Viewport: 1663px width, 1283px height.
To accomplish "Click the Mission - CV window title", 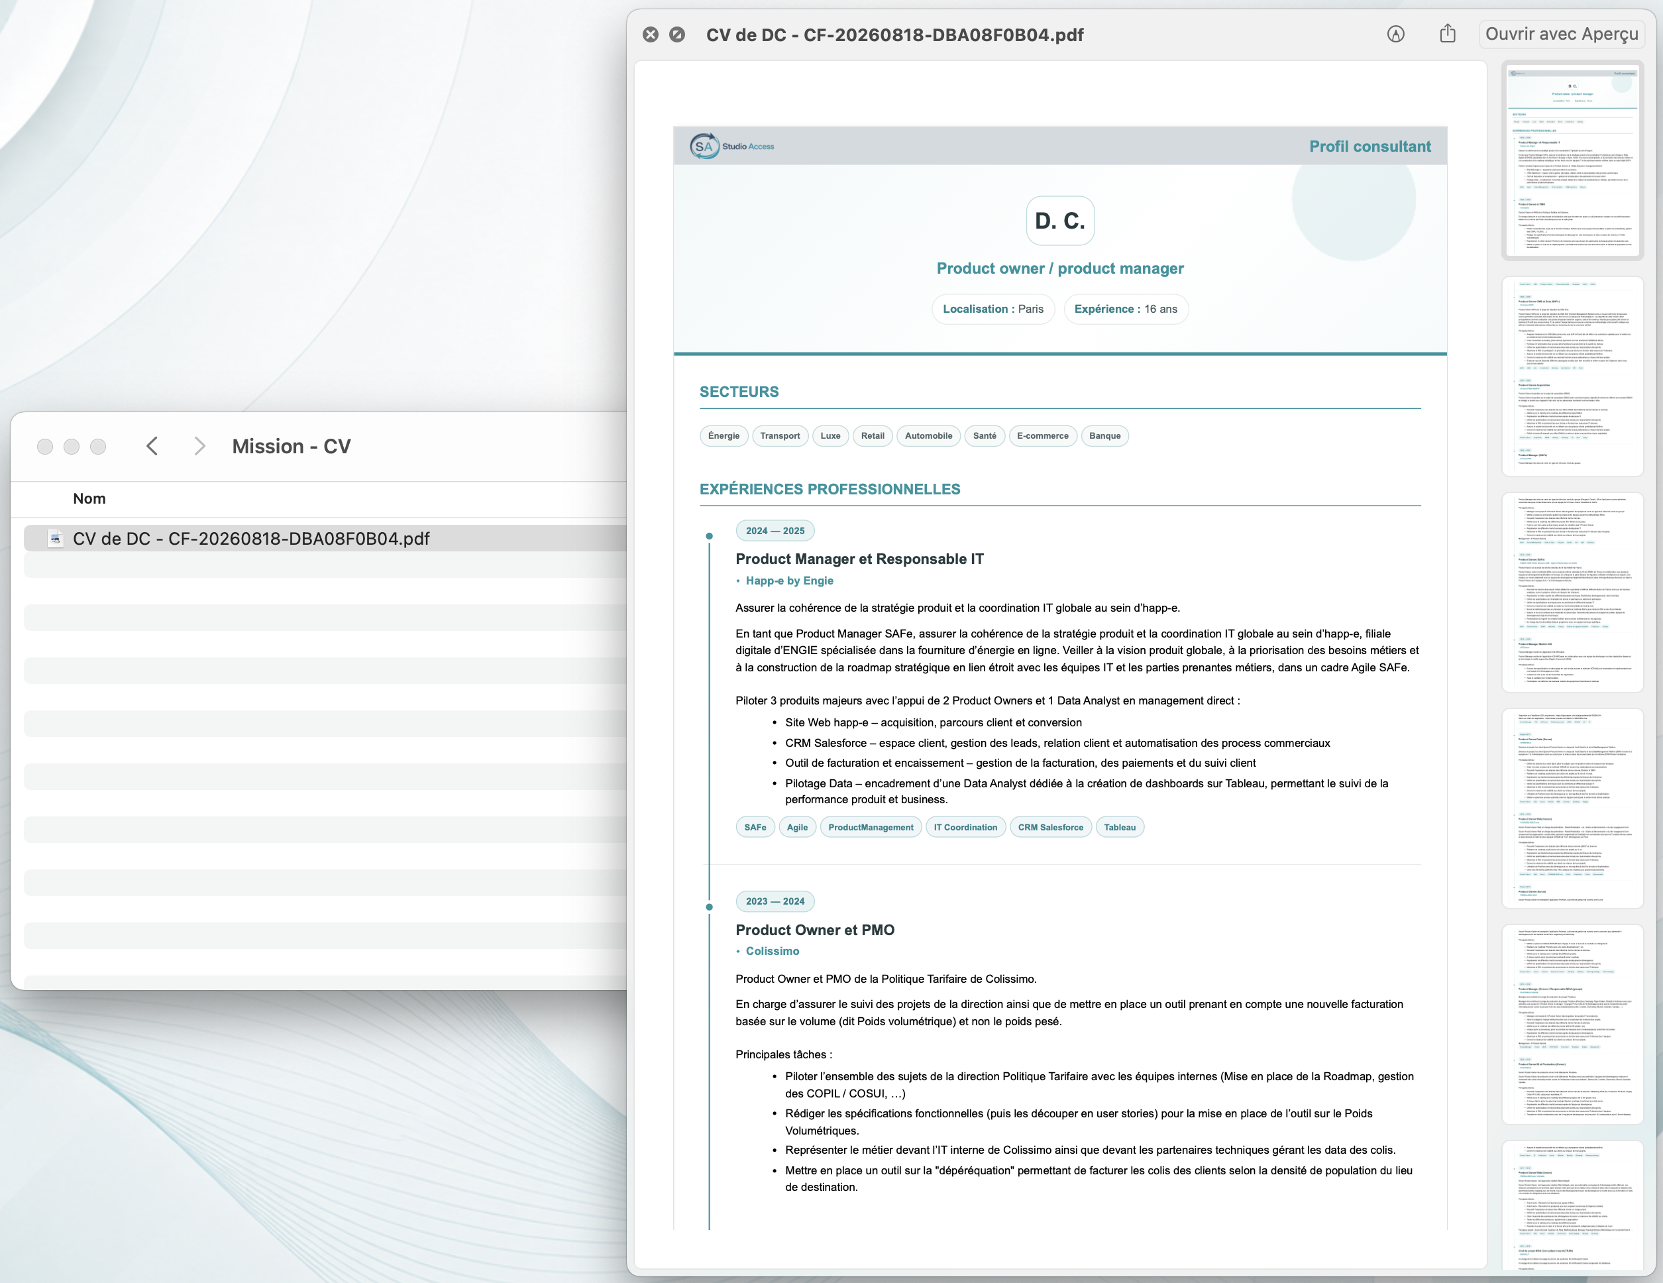I will [x=292, y=446].
